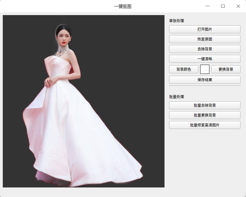Run 批量修复高清图片 batch repair
The height and width of the screenshot is (197, 246).
click(204, 125)
